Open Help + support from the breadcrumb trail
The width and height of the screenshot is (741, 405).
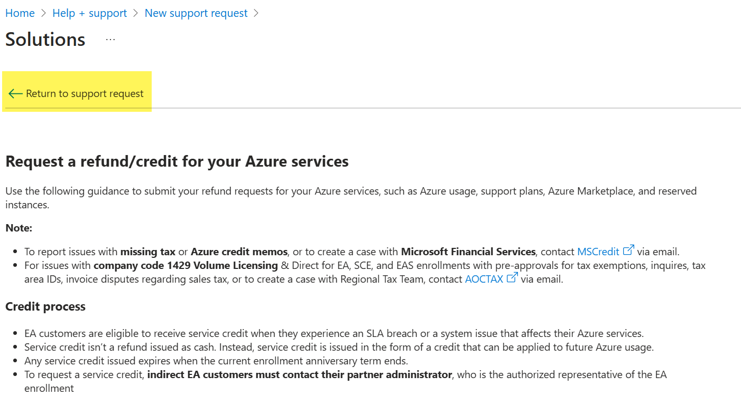89,13
